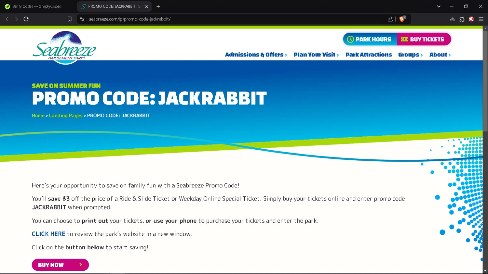Click the browser forward arrow
Screen dimensions: 488x274
[16, 19]
